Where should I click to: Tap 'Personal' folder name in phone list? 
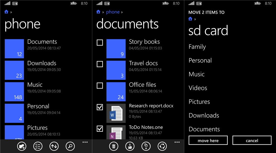click(38, 106)
